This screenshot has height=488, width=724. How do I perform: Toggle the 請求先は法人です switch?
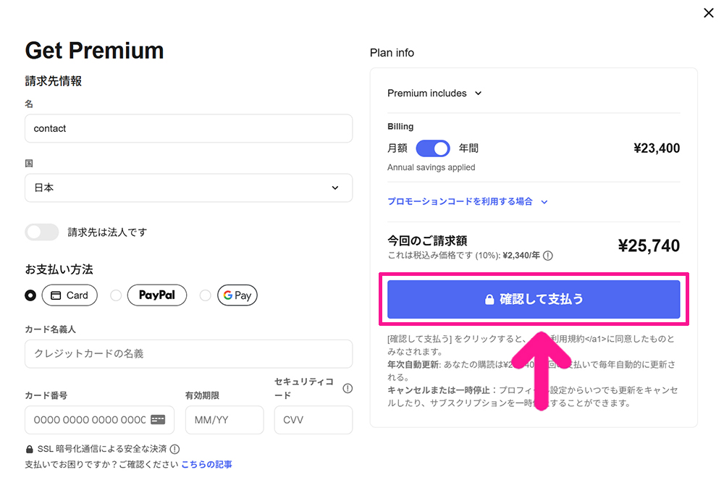[x=42, y=232]
